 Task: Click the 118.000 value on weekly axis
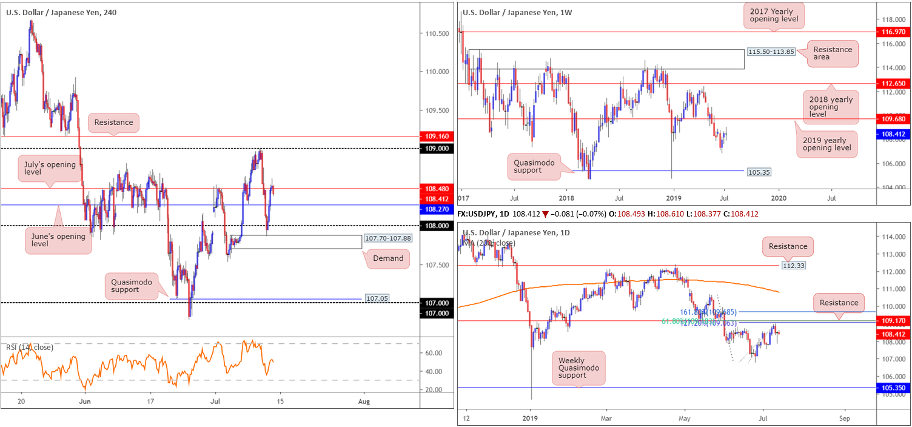pos(893,19)
